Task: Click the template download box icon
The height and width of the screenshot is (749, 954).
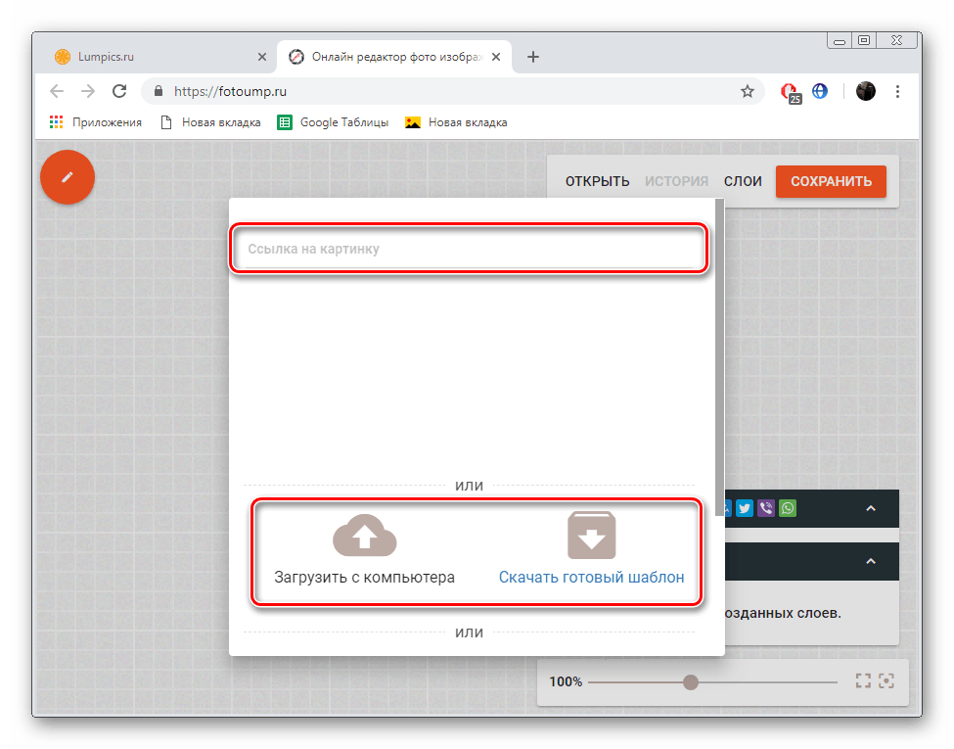Action: tap(591, 536)
